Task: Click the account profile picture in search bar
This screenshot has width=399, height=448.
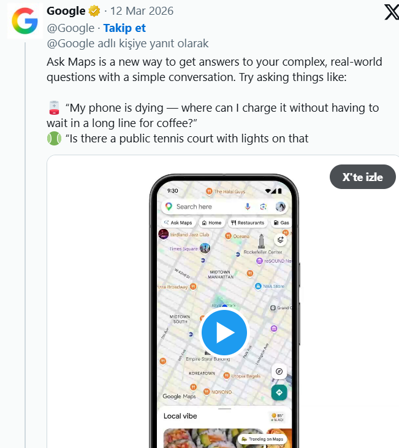Action: tap(280, 207)
